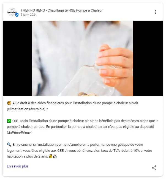This screenshot has height=179, width=166.
Task: Open the 'En savoir plus' link
Action: tap(18, 166)
